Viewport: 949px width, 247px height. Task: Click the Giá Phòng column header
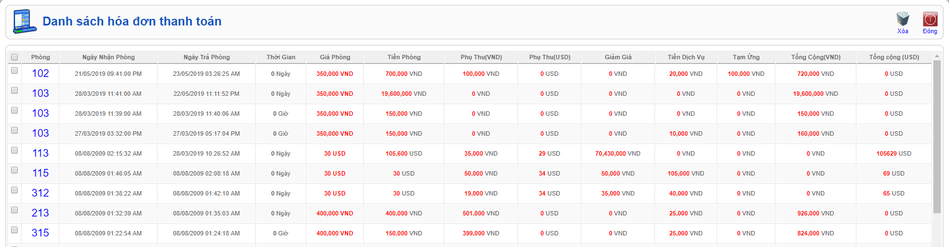(x=335, y=57)
